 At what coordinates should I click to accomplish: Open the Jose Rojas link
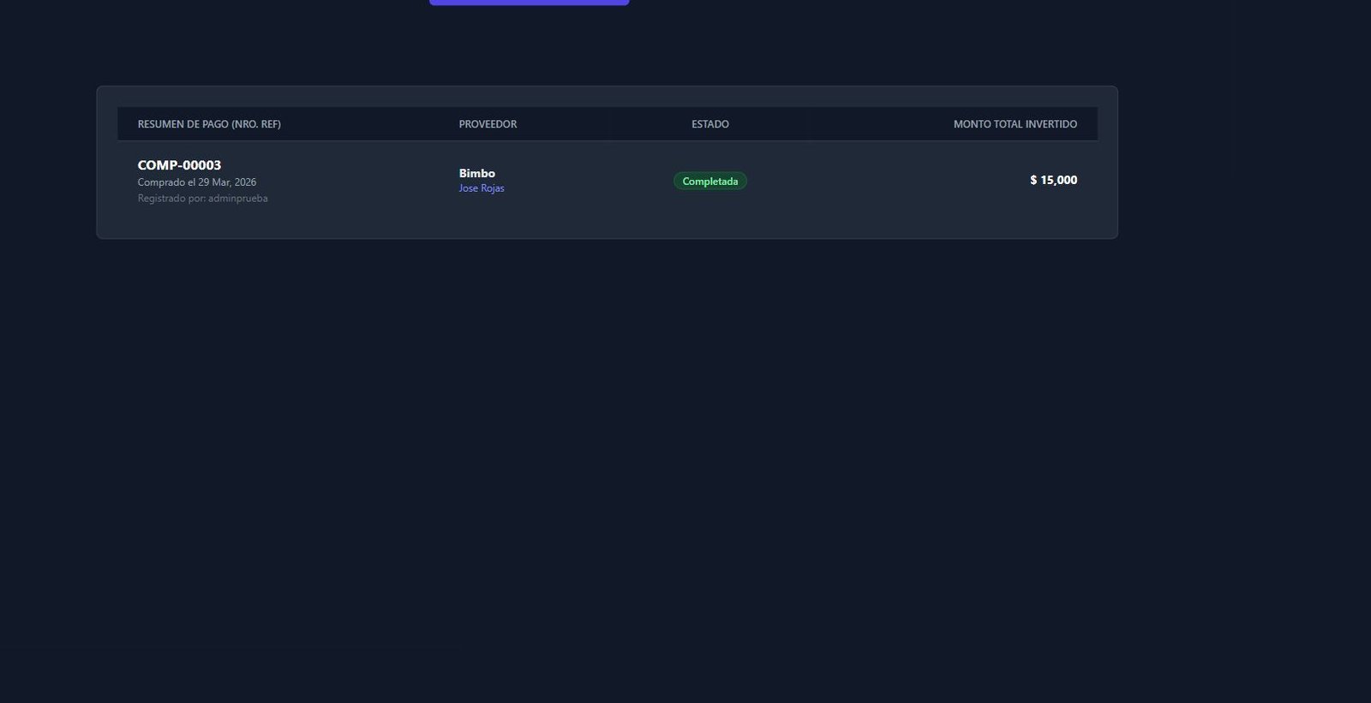click(x=482, y=188)
